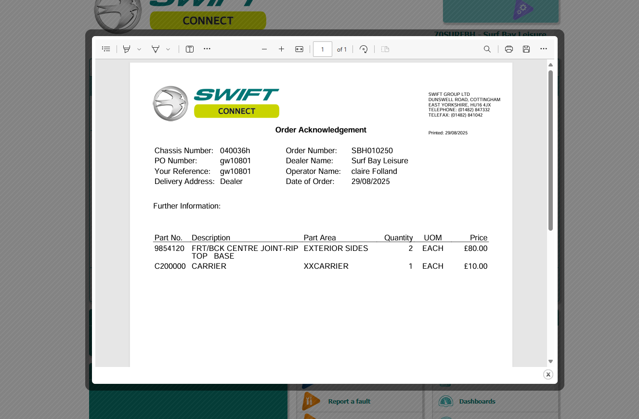Viewport: 639px width, 419px height.
Task: Open the PDF toolbar more options menu
Action: pyautogui.click(x=544, y=49)
